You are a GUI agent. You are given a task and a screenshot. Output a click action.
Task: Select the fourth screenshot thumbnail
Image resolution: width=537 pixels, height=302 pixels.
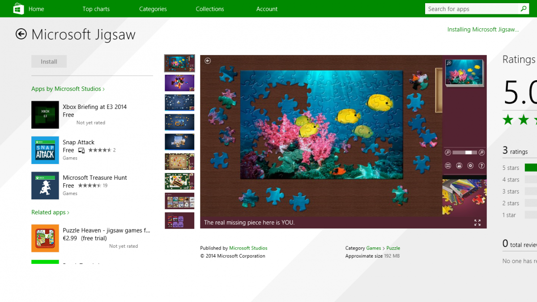179,122
